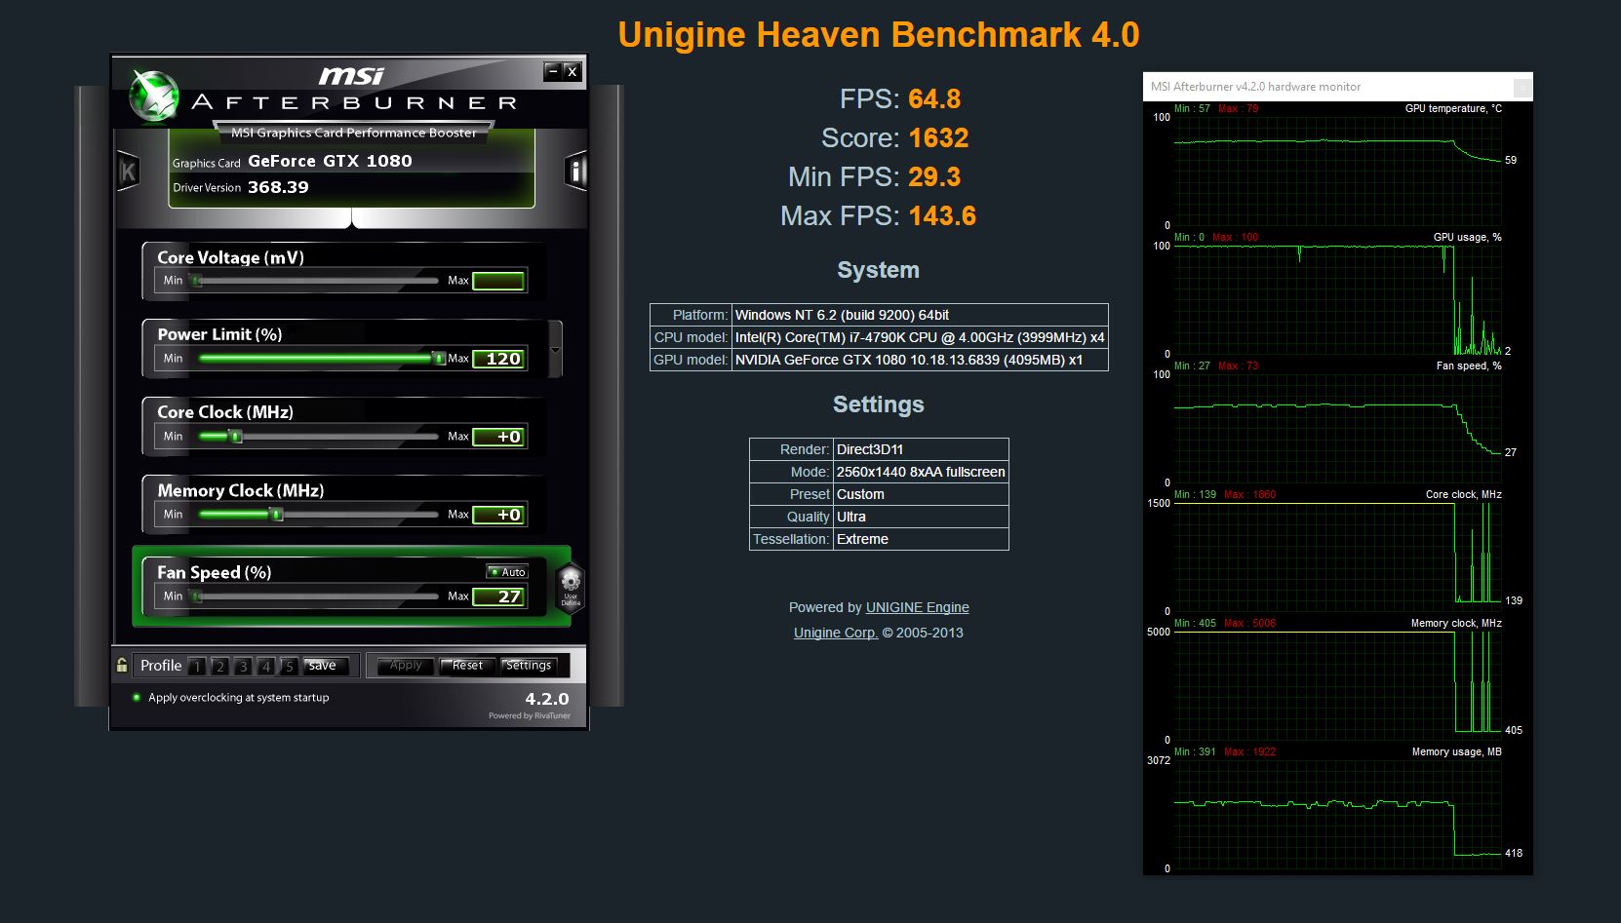This screenshot has height=923, width=1621.
Task: Open Afterburner Settings
Action: tap(529, 666)
